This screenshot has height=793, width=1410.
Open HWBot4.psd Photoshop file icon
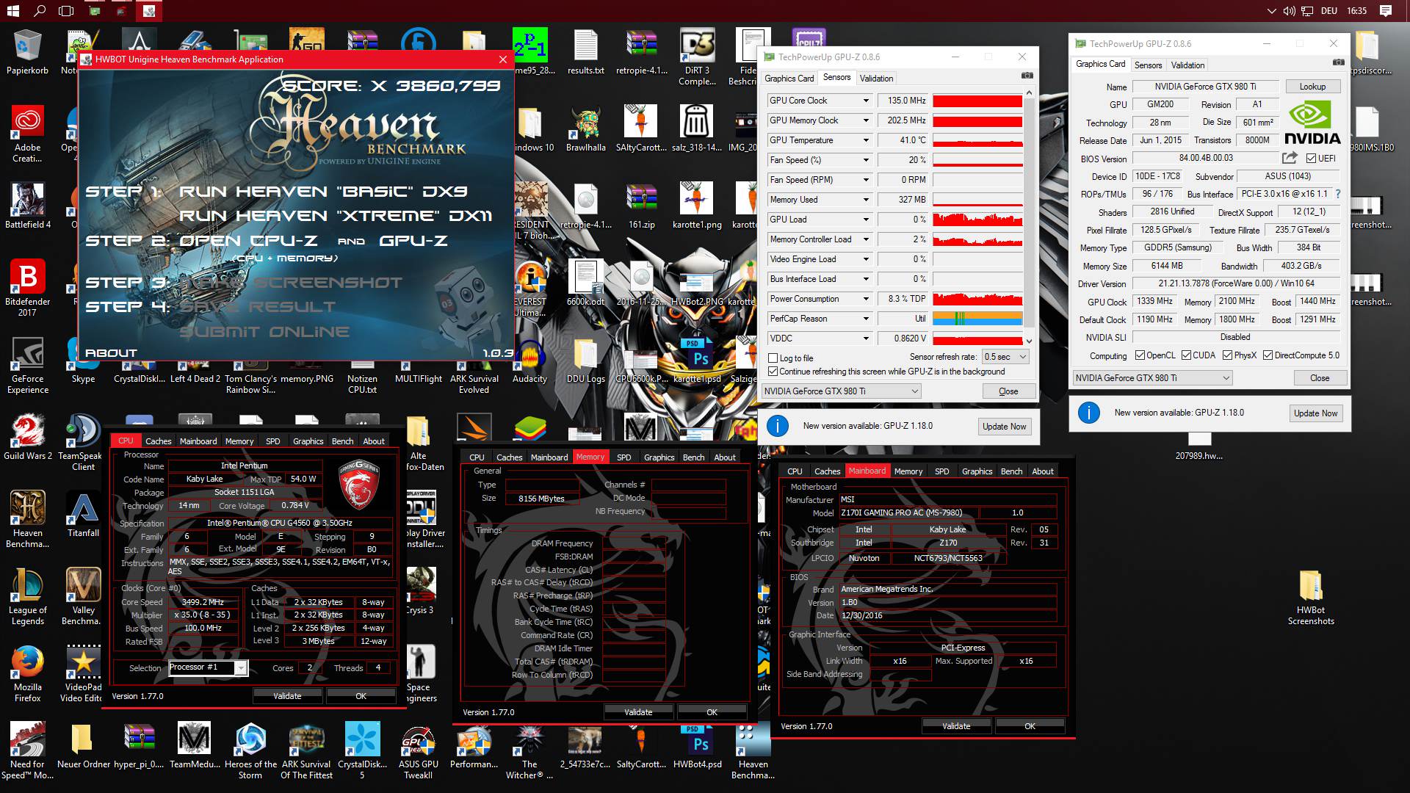point(697,745)
